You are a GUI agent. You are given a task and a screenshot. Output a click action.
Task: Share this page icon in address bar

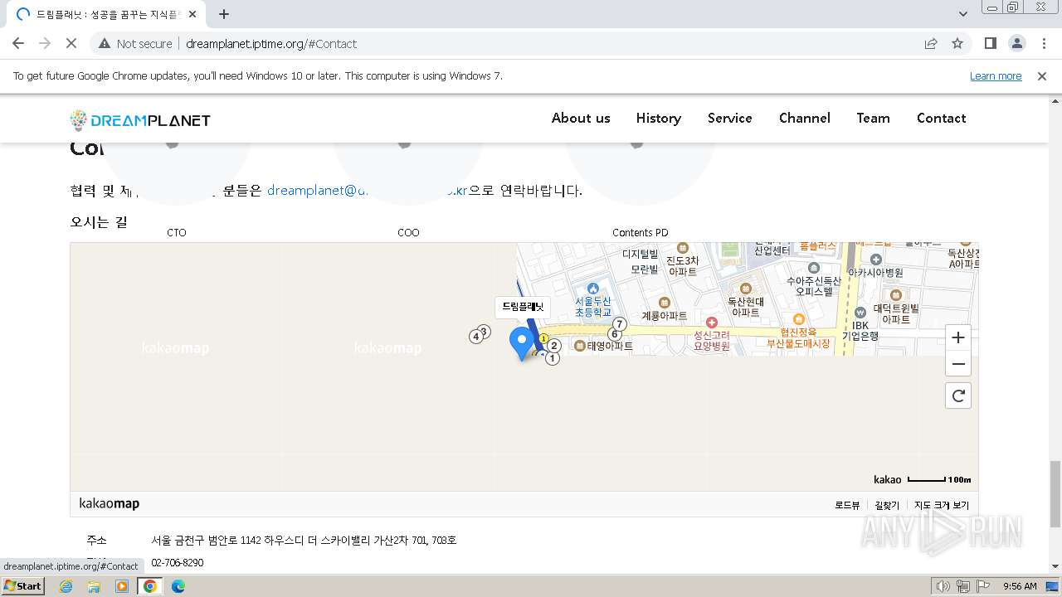(931, 43)
